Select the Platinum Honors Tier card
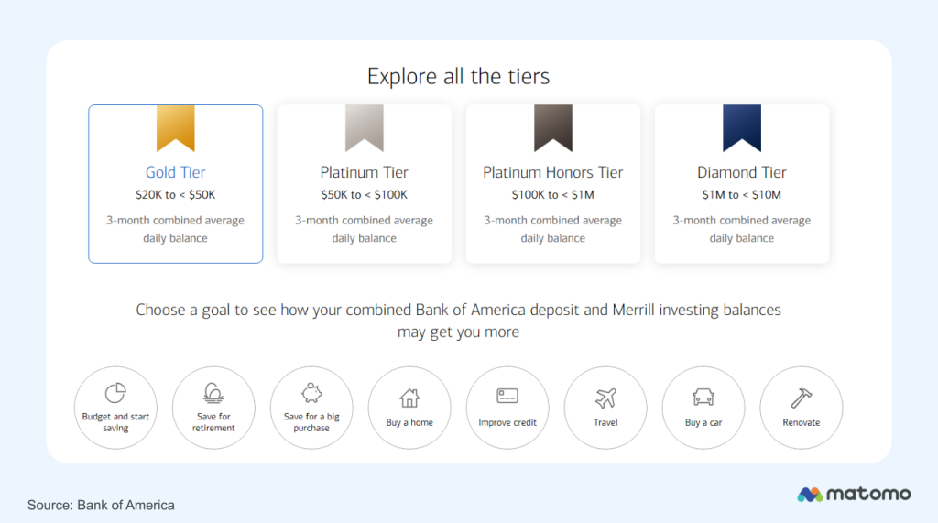The image size is (938, 523). coord(552,184)
